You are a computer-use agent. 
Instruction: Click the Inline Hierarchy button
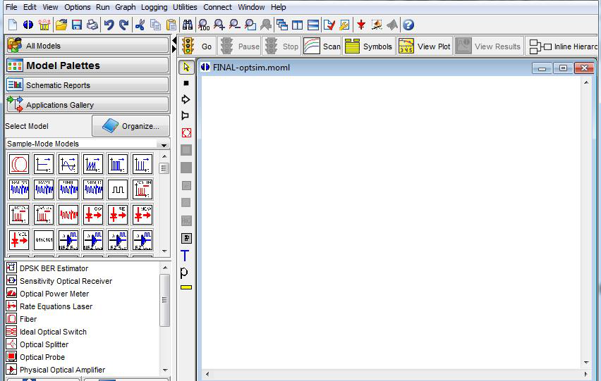564,46
